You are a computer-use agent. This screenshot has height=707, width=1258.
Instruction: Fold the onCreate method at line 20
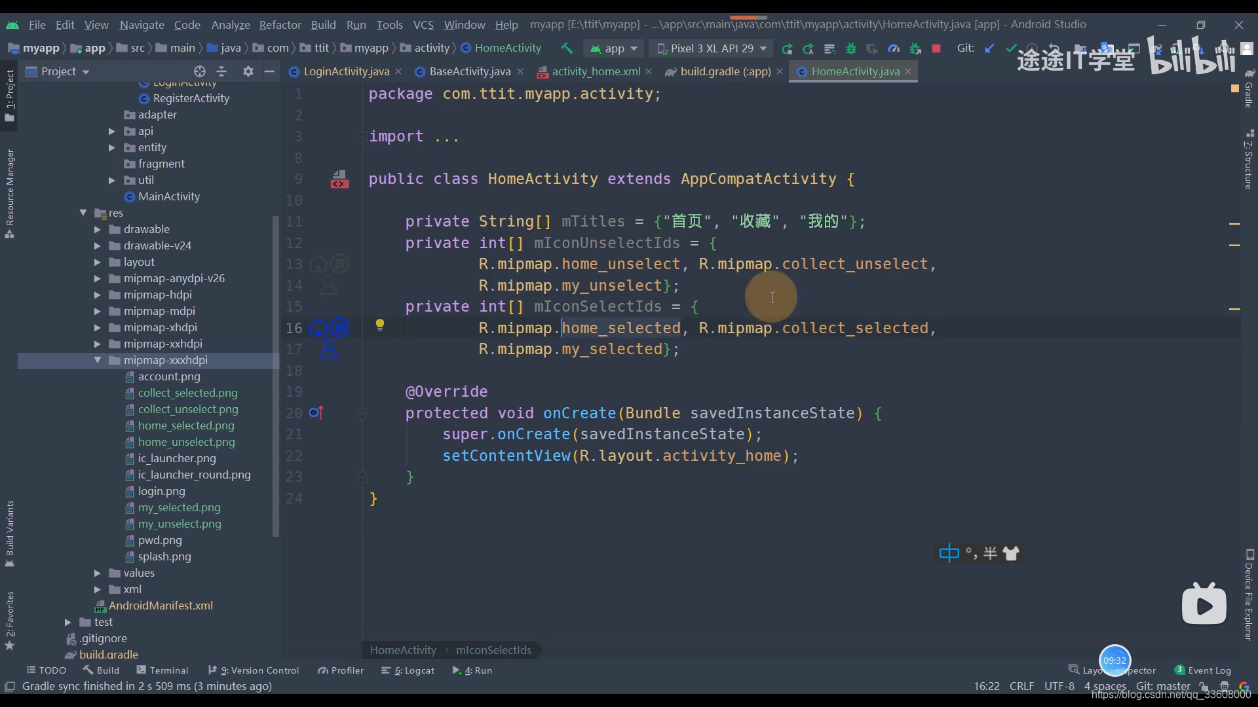click(362, 413)
